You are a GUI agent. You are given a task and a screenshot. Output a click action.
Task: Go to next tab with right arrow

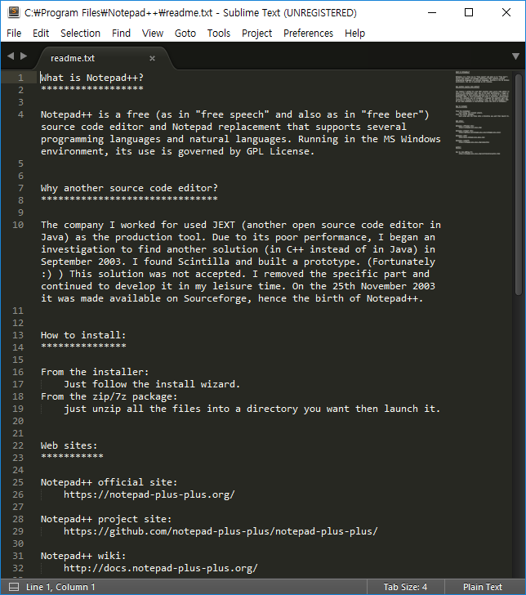24,56
